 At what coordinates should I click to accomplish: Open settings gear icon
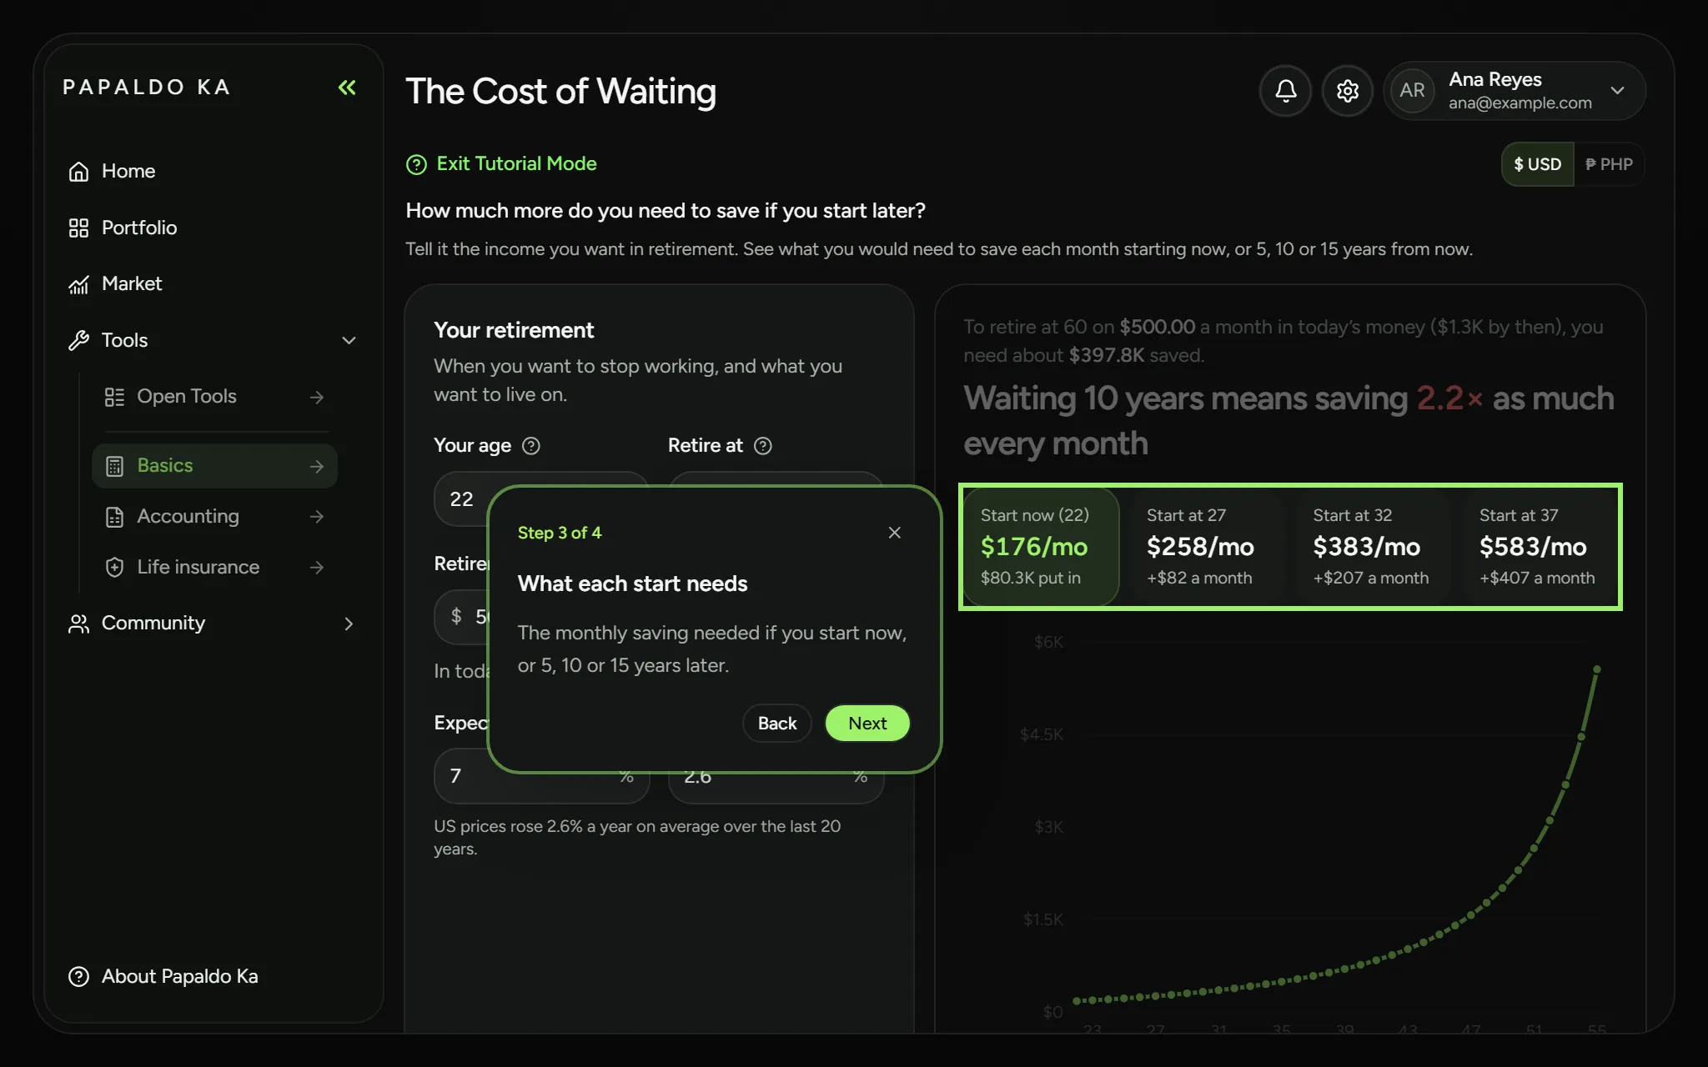pos(1348,91)
